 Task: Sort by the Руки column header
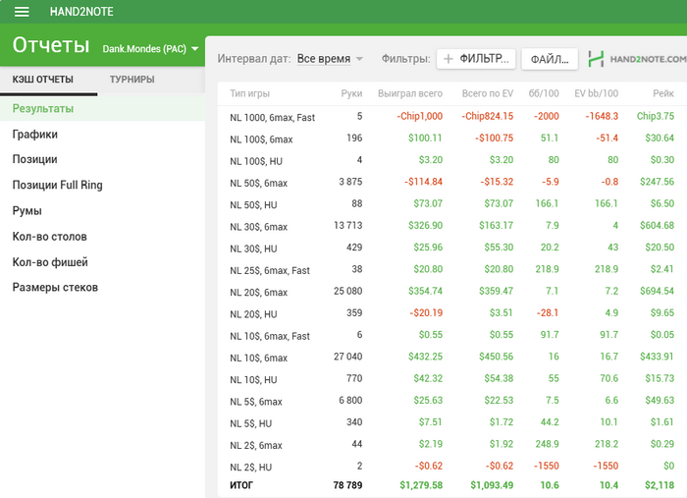pyautogui.click(x=351, y=94)
